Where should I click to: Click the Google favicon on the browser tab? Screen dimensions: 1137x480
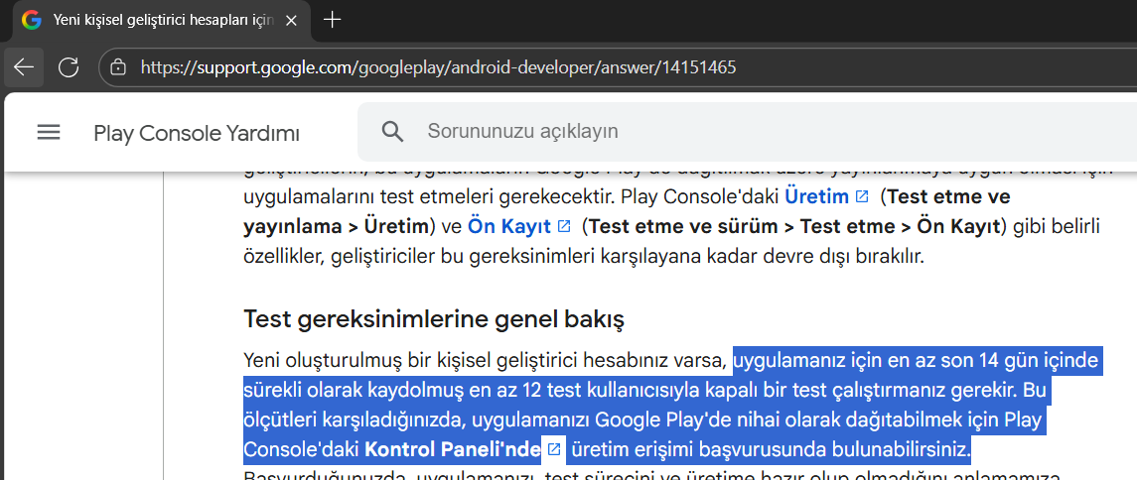pyautogui.click(x=31, y=20)
